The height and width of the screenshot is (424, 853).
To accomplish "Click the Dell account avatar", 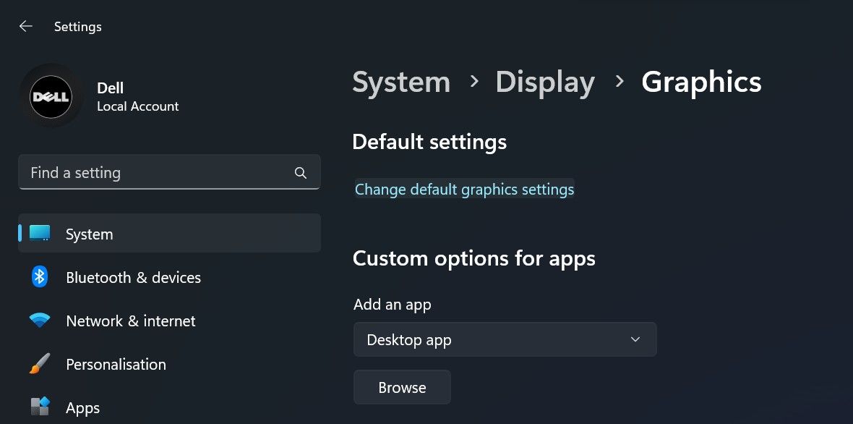I will pos(51,96).
